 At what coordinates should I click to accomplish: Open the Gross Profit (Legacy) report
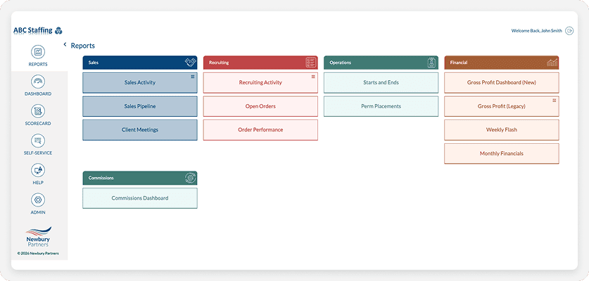(x=502, y=106)
